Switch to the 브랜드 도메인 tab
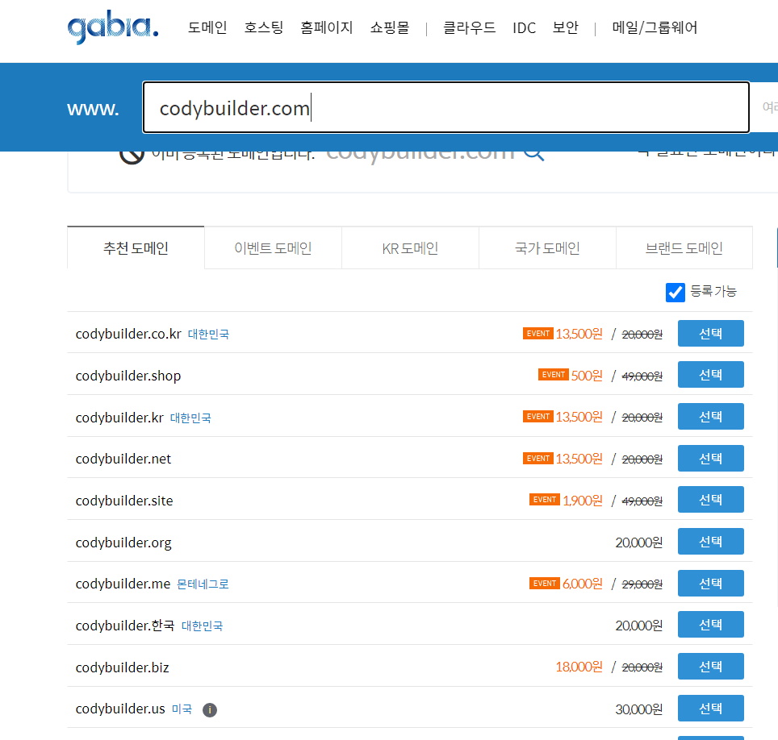This screenshot has width=778, height=740. point(684,247)
